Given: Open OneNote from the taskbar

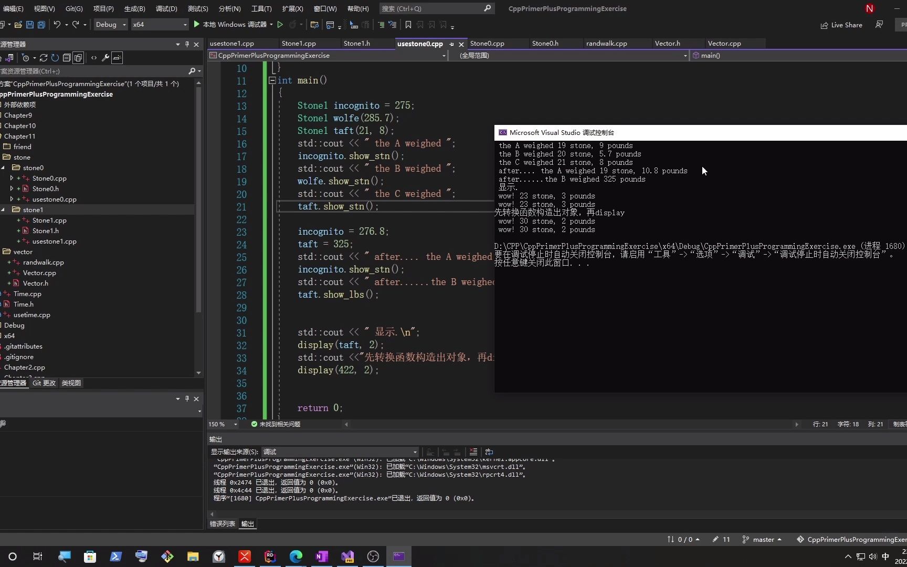Looking at the screenshot, I should click(x=322, y=556).
